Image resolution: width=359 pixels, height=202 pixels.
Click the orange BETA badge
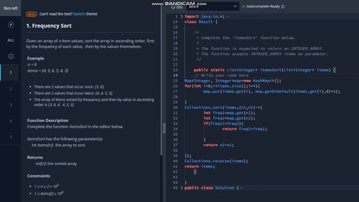[x=31, y=14]
